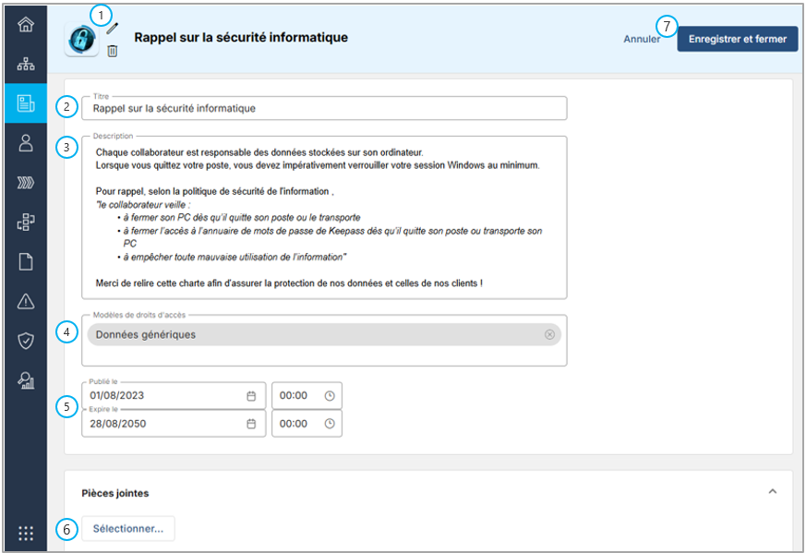Open the user profile icon in sidebar
The width and height of the screenshot is (806, 553).
point(26,142)
